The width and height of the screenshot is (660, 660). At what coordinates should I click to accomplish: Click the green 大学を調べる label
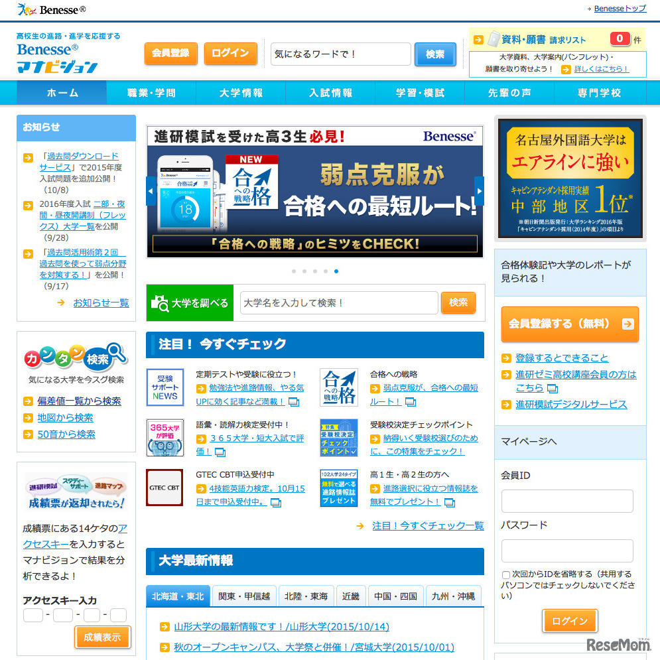tap(190, 303)
